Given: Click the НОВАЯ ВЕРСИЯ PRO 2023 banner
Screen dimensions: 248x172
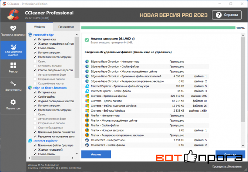Looking at the screenshot, I should click(x=174, y=15).
